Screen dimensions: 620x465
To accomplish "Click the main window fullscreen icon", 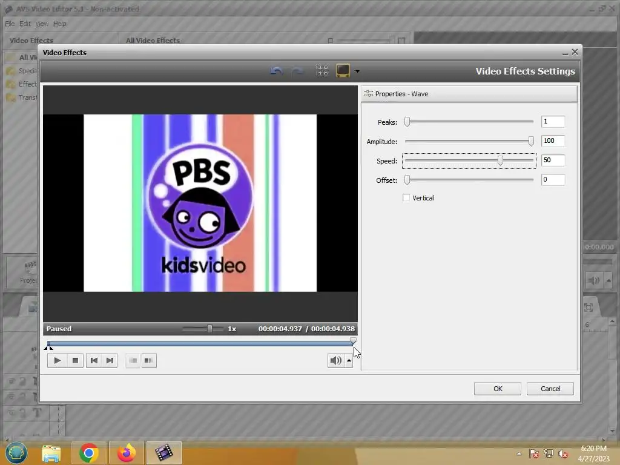I will 589,307.
